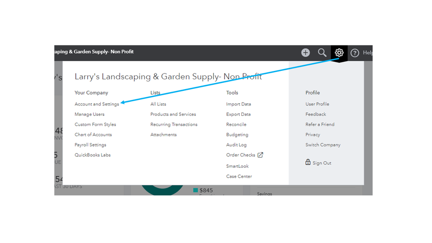Click the lock icon beside Sign Out
The image size is (432, 243).
click(308, 163)
